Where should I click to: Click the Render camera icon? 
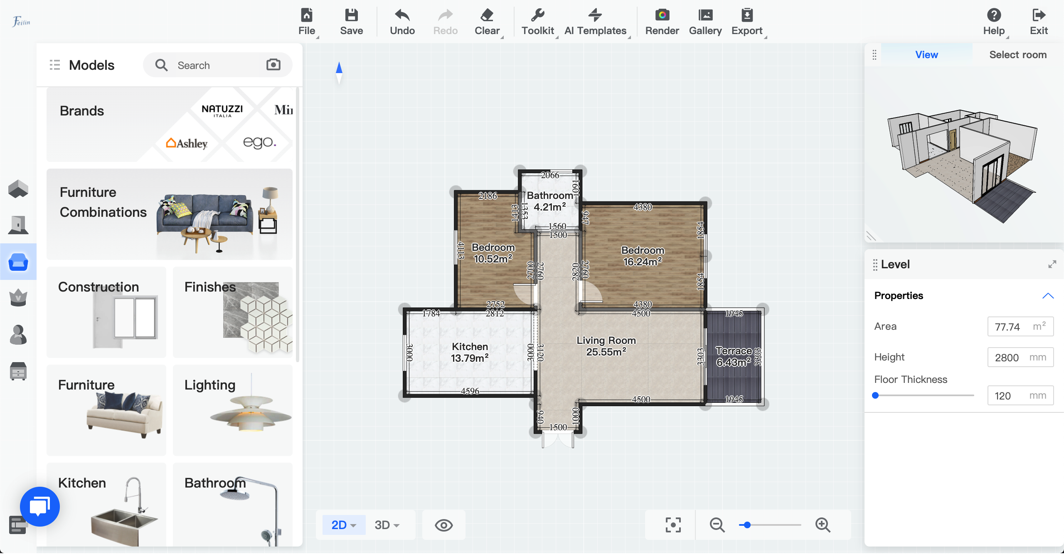662,15
